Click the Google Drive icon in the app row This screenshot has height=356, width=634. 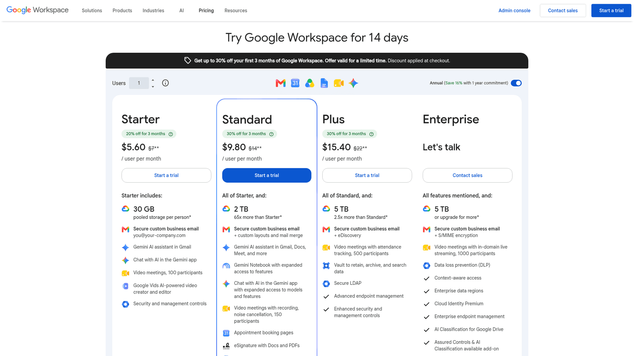(x=309, y=83)
